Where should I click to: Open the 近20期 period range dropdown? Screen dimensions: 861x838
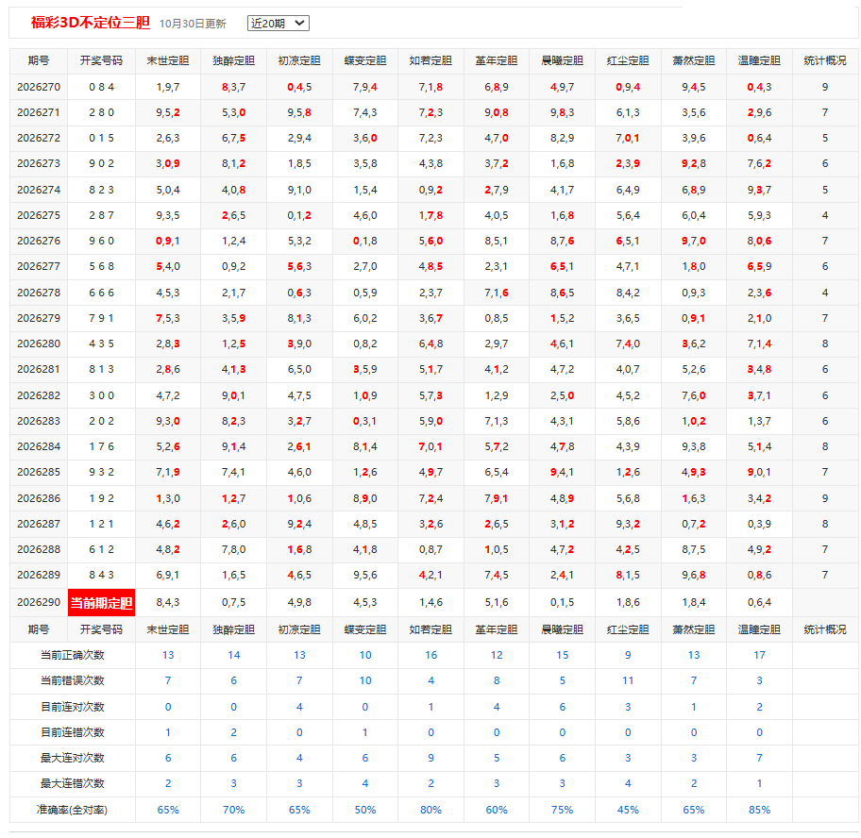[278, 23]
